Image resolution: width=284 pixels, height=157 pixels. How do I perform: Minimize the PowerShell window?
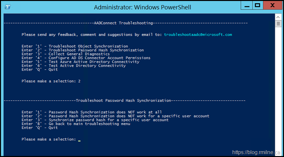(x=246, y=5)
